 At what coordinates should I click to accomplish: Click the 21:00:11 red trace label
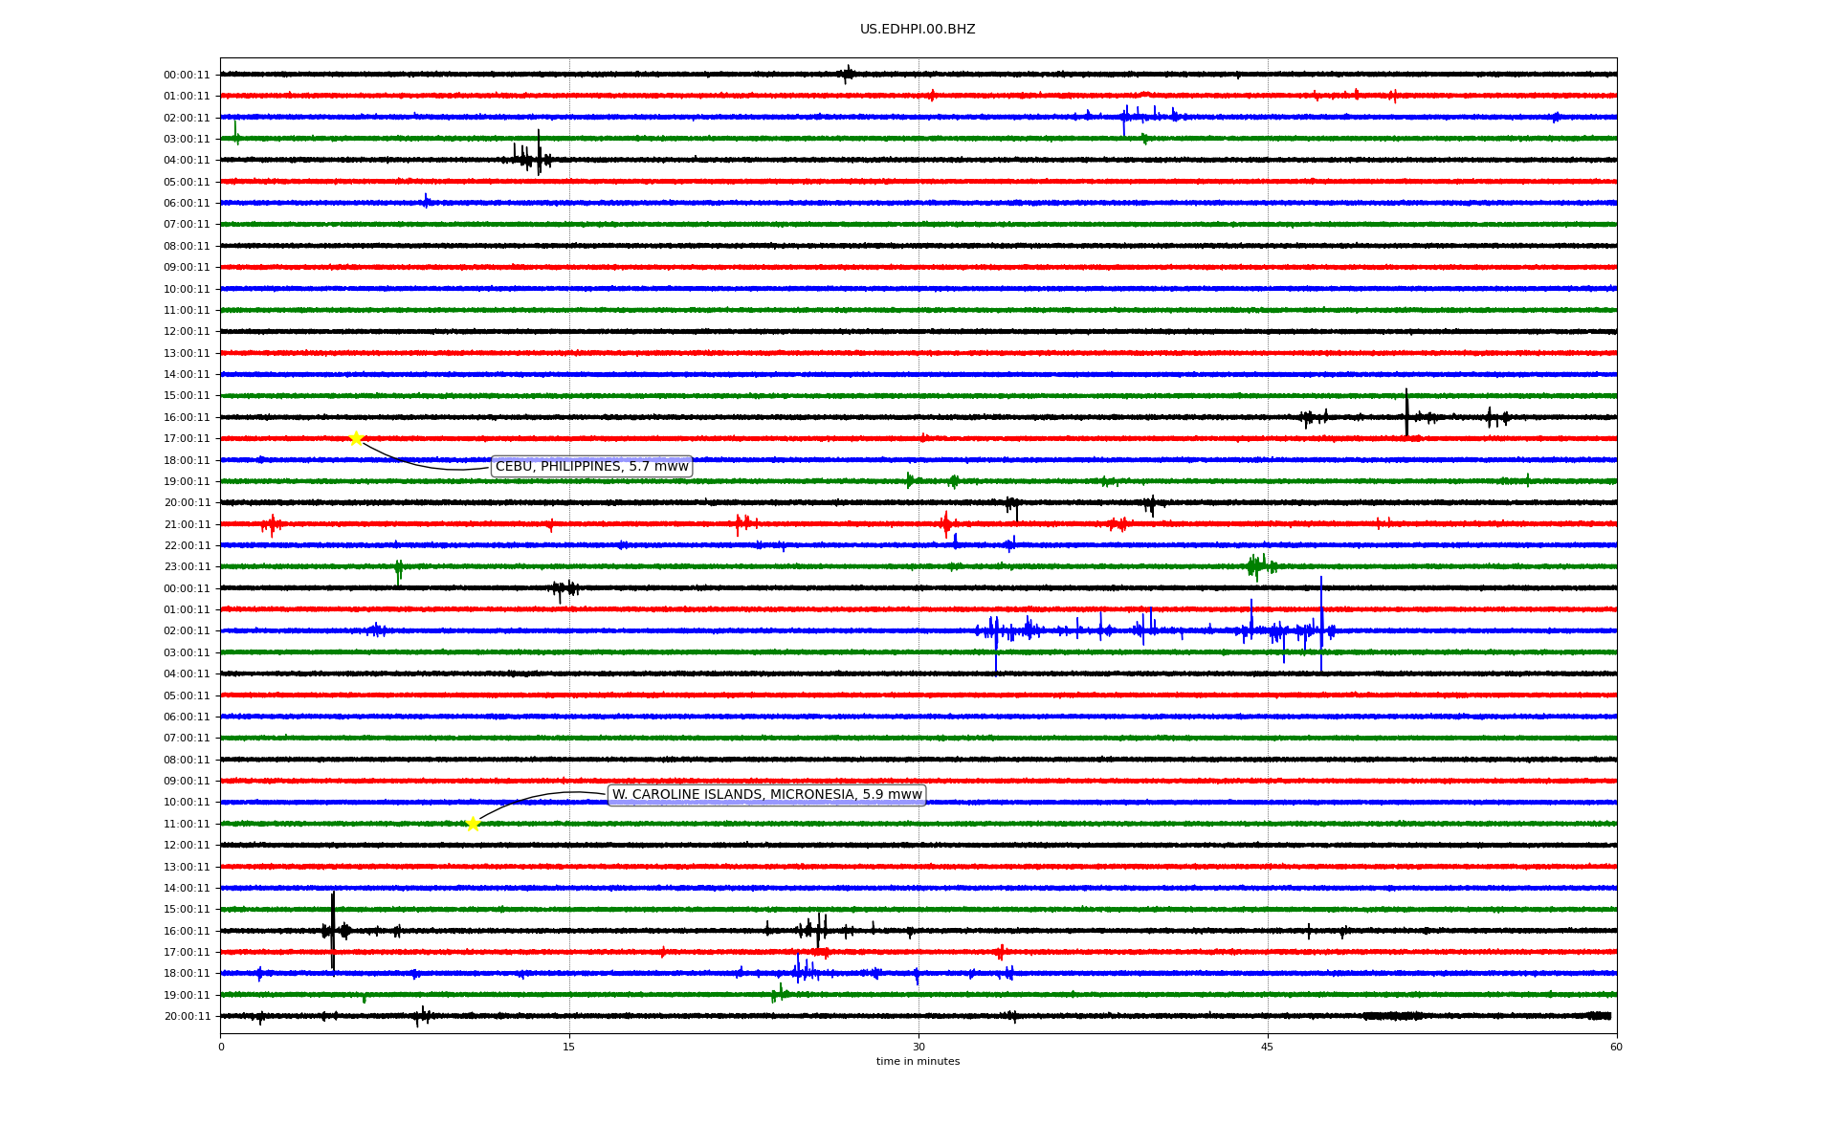(187, 524)
